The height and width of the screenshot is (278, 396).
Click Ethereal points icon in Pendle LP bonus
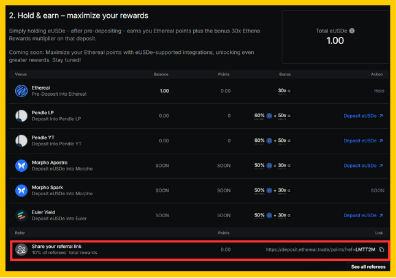pyautogui.click(x=269, y=116)
